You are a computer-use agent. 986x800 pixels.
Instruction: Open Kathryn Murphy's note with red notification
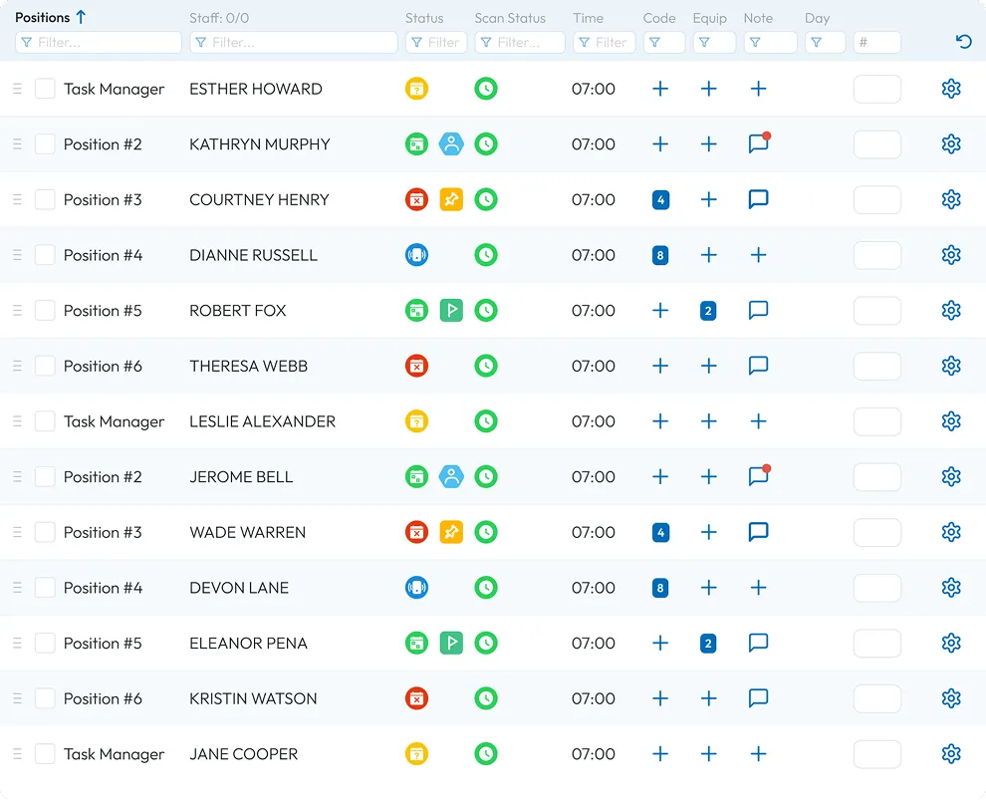(758, 144)
